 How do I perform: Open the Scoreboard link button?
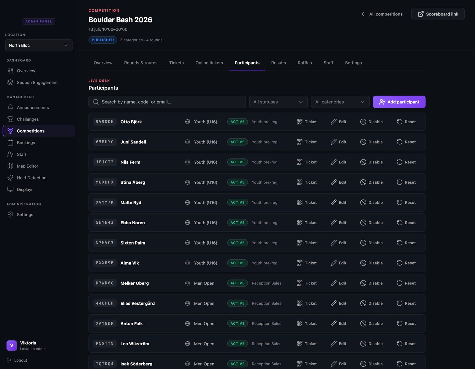click(x=438, y=14)
